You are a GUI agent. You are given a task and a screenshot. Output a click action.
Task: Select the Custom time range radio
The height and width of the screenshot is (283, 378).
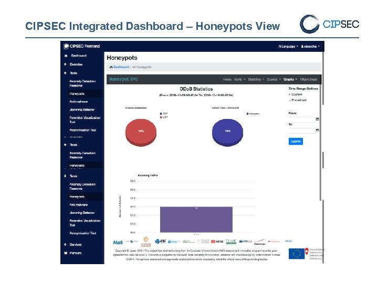tap(289, 94)
